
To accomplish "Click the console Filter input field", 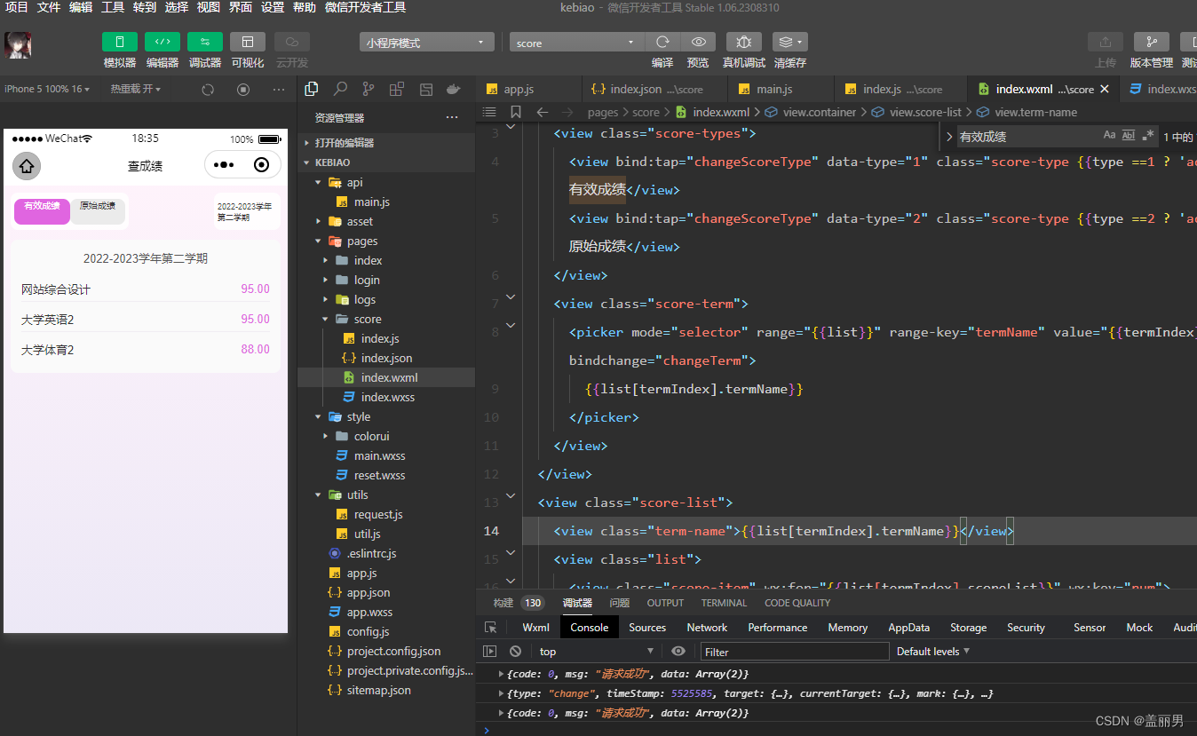I will (794, 652).
